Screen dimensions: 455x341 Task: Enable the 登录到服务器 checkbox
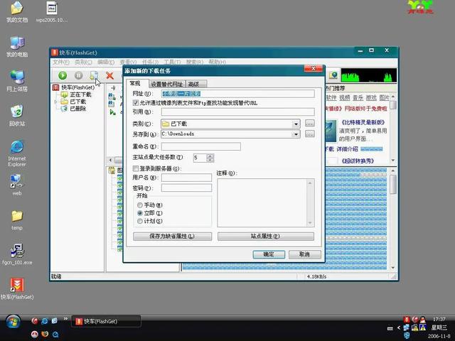pyautogui.click(x=136, y=168)
